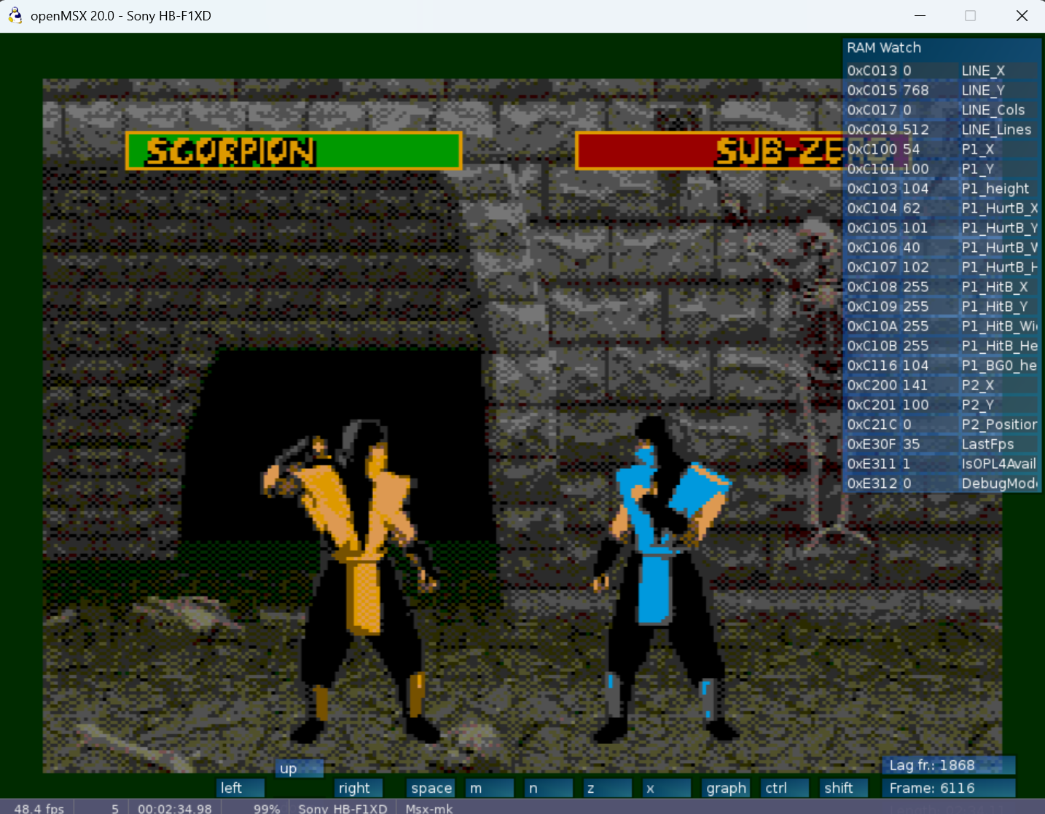Viewport: 1045px width, 814px height.
Task: Click the '99%' status bar entry
Action: click(267, 808)
